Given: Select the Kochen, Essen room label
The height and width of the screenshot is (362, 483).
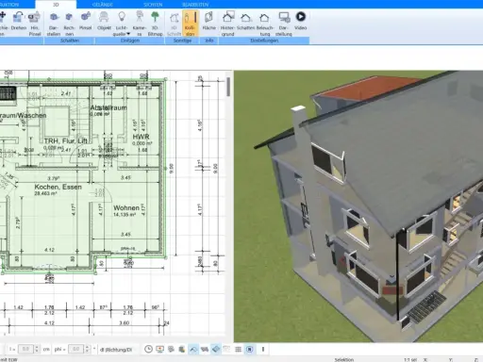Looking at the screenshot, I should [58, 187].
